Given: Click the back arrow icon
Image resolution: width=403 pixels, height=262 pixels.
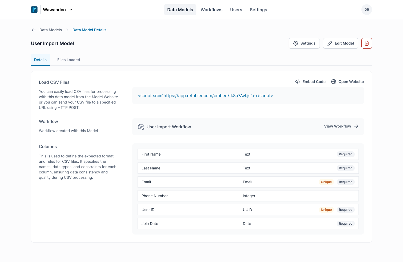Looking at the screenshot, I should (34, 30).
